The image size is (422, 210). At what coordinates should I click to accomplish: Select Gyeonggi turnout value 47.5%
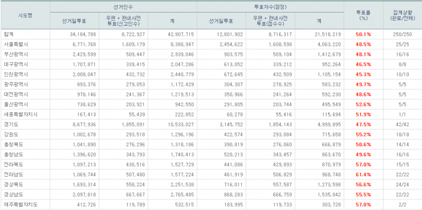[x=363, y=125]
